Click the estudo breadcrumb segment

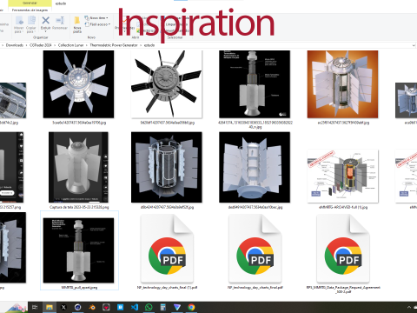click(x=149, y=45)
